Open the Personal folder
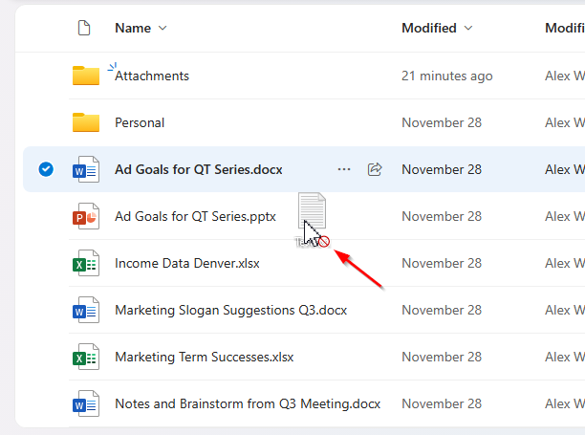This screenshot has height=435, width=585. pyautogui.click(x=140, y=122)
